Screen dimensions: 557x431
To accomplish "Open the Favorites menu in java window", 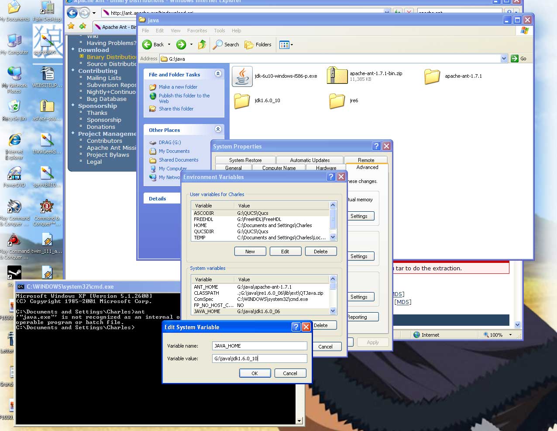I will coord(197,31).
